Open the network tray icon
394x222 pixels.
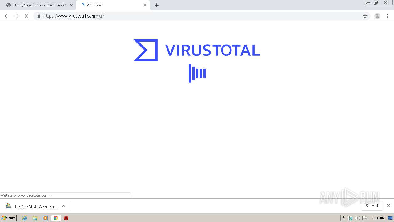(x=350, y=218)
